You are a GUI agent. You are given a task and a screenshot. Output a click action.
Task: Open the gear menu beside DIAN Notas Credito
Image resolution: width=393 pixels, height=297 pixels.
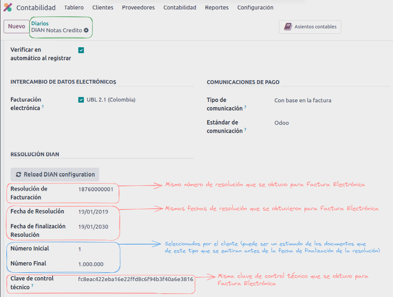point(86,30)
